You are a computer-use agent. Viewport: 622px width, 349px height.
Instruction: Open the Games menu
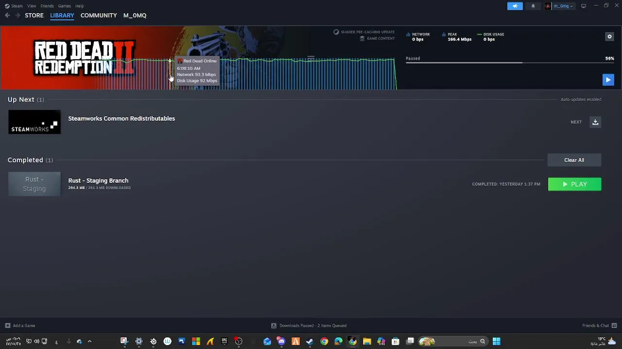(x=64, y=6)
